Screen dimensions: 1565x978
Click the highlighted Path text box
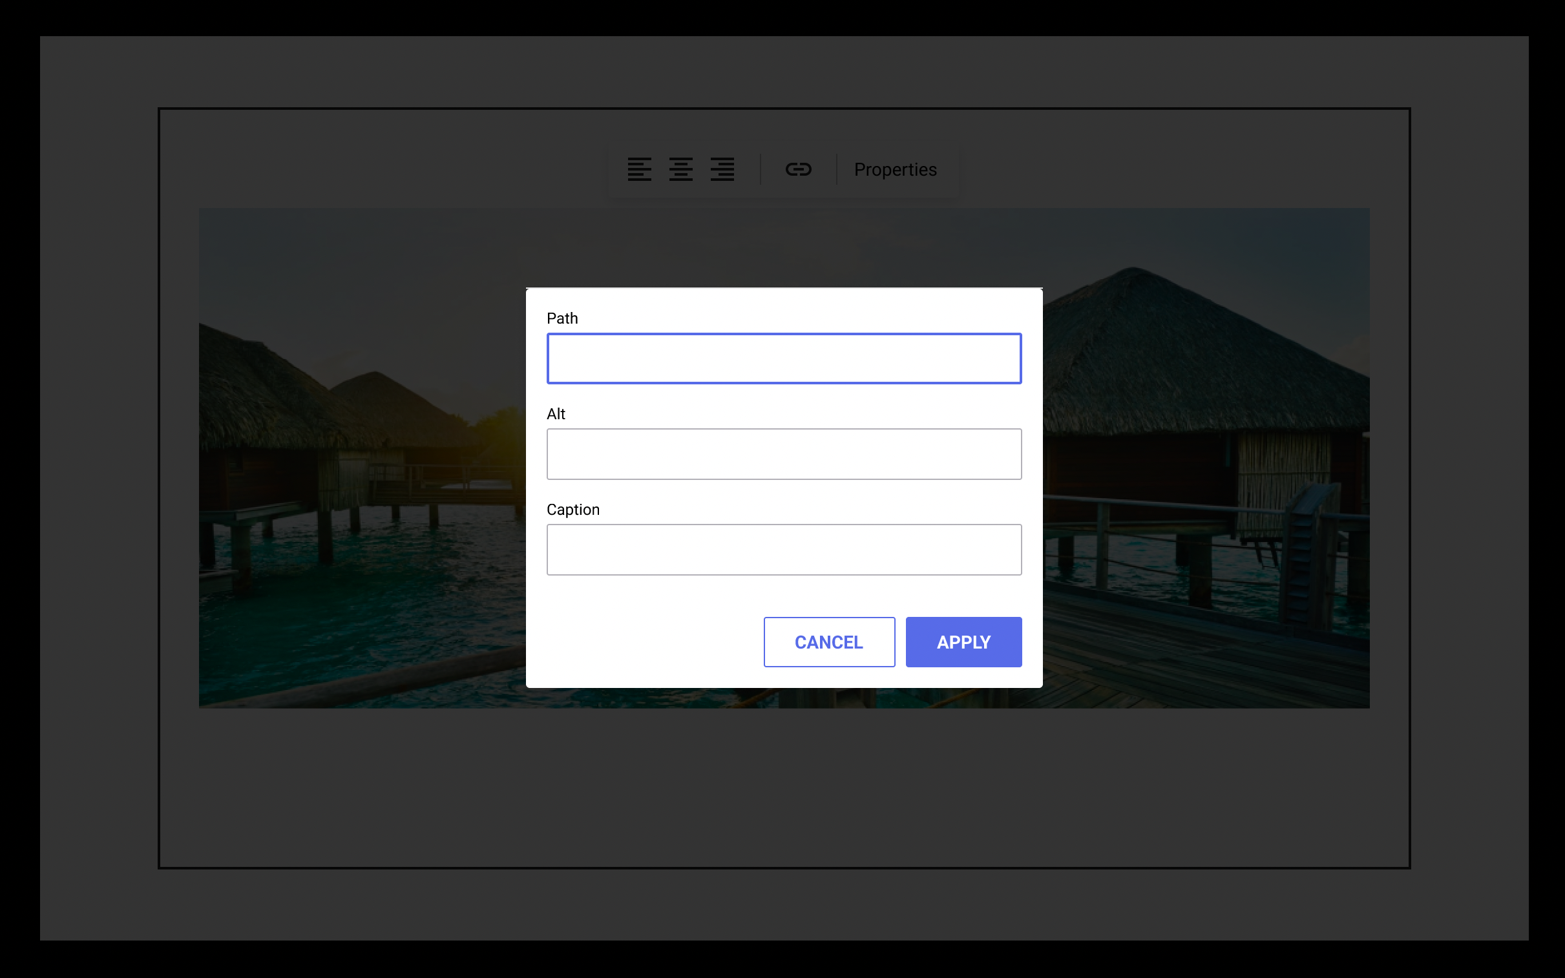pos(784,358)
